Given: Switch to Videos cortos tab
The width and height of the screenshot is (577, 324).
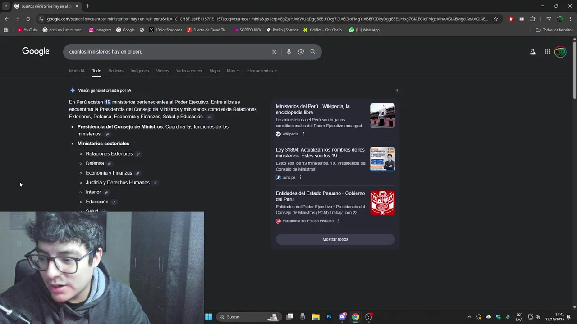Looking at the screenshot, I should tap(189, 71).
